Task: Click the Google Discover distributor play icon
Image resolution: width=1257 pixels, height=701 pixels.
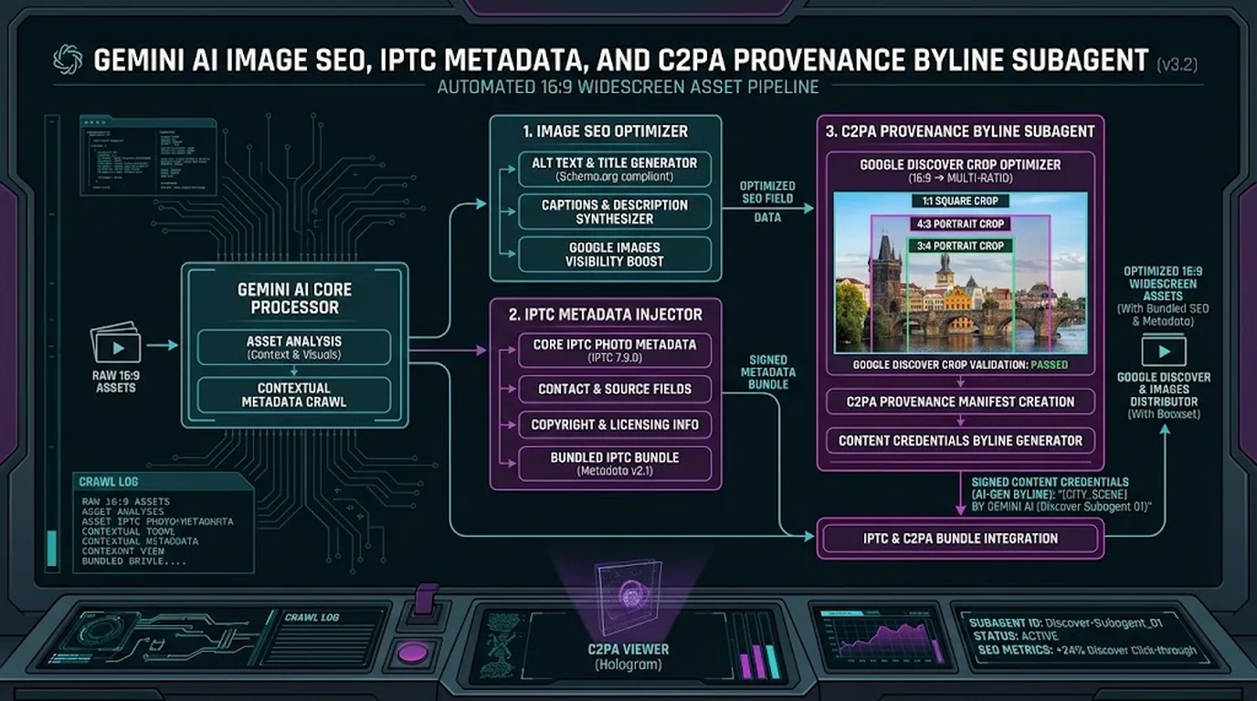Action: (1164, 351)
